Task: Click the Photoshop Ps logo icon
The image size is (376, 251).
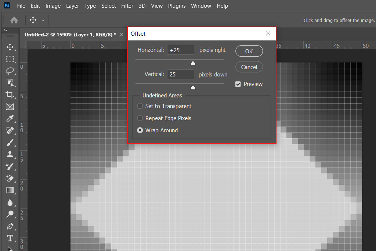Action: (7, 5)
